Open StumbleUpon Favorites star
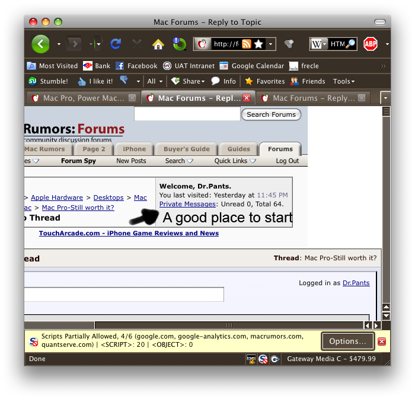Image resolution: width=415 pixels, height=399 pixels. (264, 81)
